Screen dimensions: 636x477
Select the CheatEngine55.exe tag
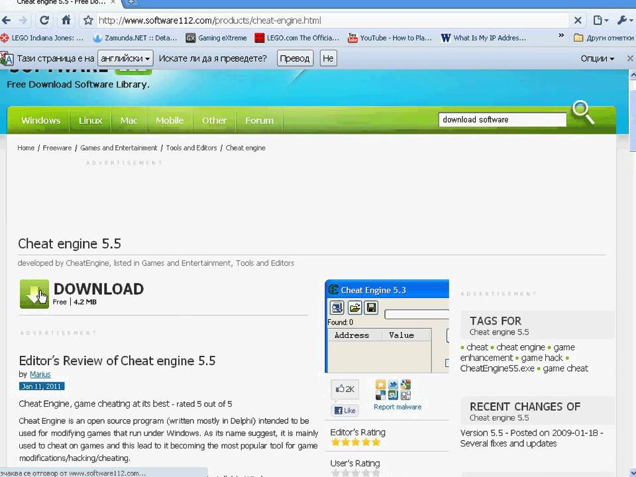(498, 368)
